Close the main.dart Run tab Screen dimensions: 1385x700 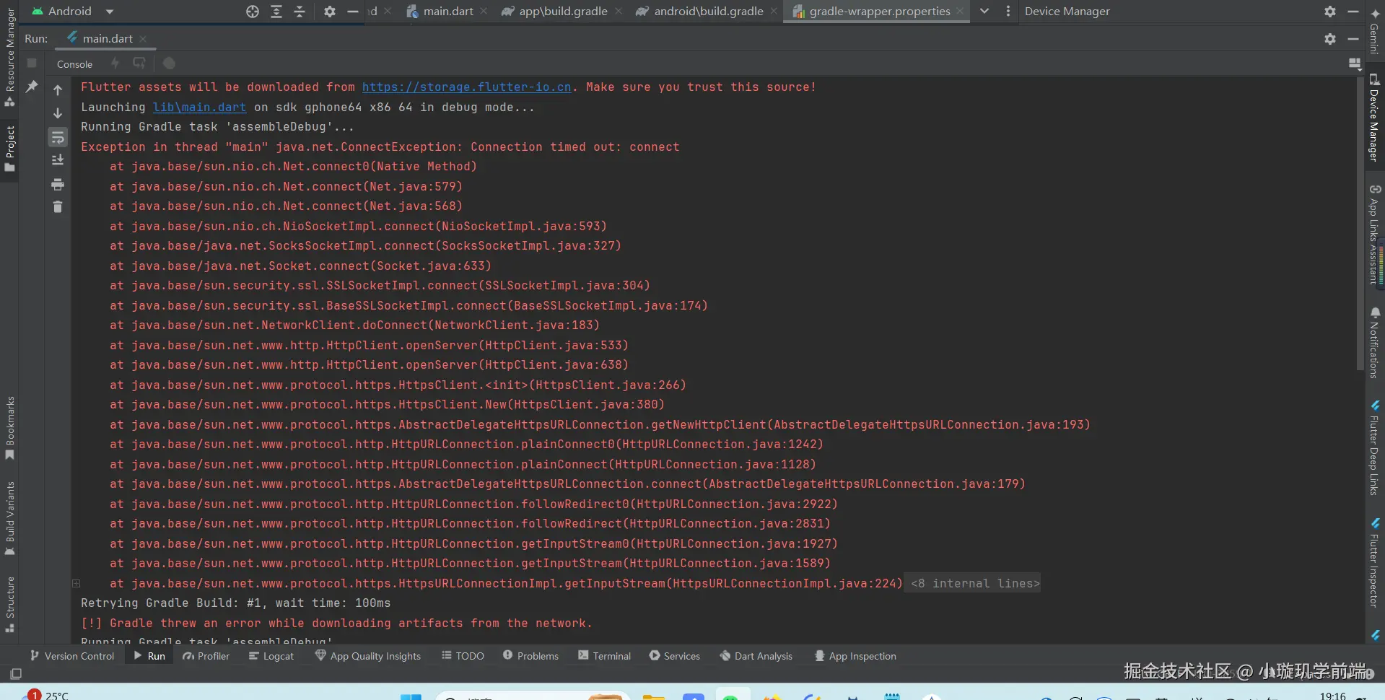[x=143, y=39]
